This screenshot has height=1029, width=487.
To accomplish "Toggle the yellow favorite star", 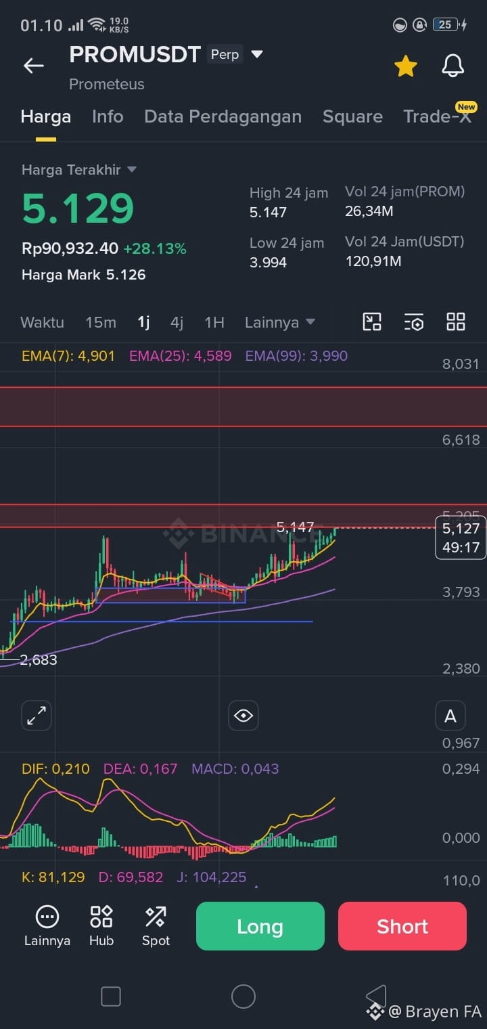I will click(x=405, y=66).
